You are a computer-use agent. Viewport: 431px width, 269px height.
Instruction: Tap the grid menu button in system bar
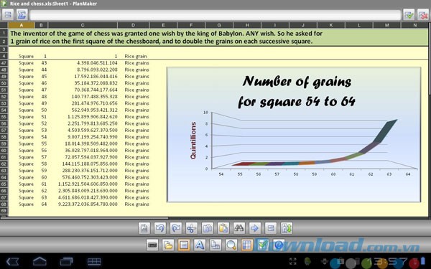[94, 262]
